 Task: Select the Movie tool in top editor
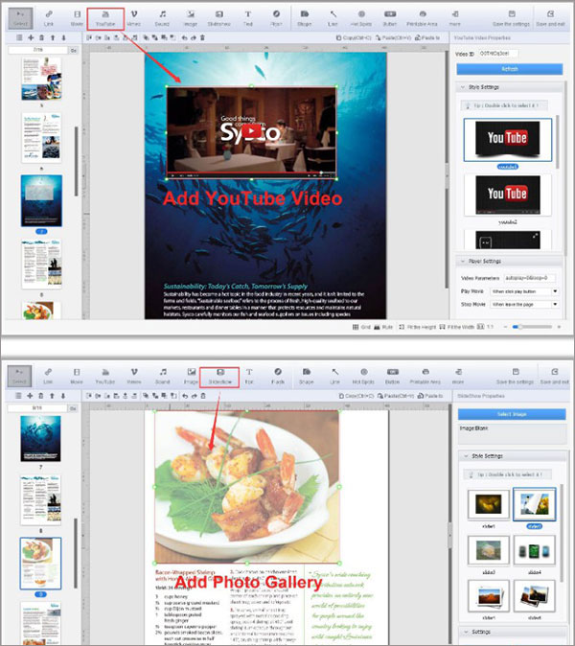[77, 18]
